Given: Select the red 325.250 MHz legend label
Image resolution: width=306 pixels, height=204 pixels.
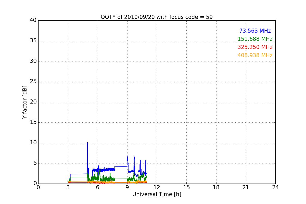Looking at the screenshot, I should click(x=255, y=47).
